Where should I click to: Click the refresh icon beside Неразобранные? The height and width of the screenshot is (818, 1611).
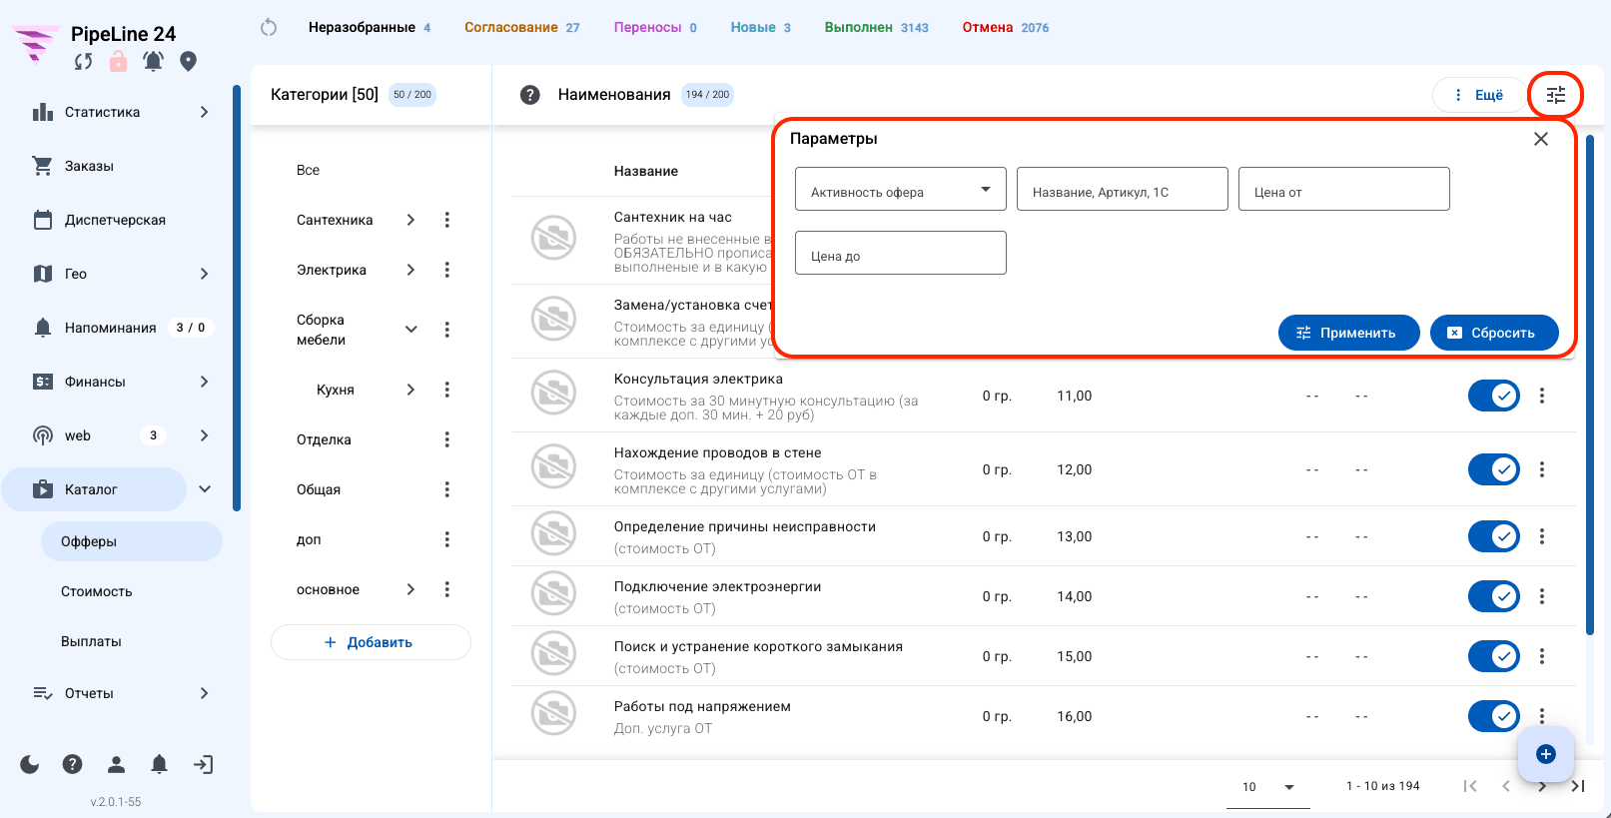point(269,28)
